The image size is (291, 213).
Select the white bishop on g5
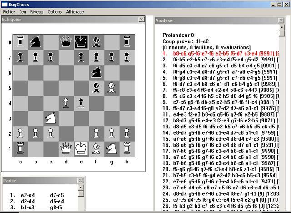click(111, 88)
